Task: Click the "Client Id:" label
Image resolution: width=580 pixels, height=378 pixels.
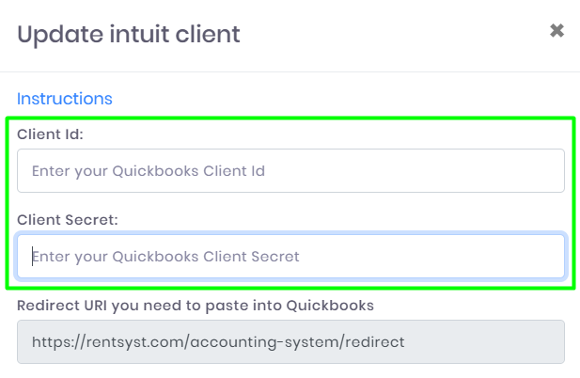Action: [50, 134]
